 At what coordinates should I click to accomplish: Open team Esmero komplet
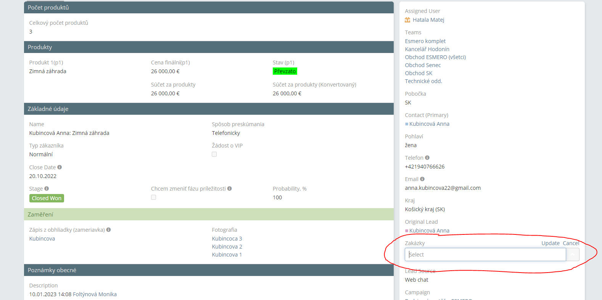click(425, 41)
